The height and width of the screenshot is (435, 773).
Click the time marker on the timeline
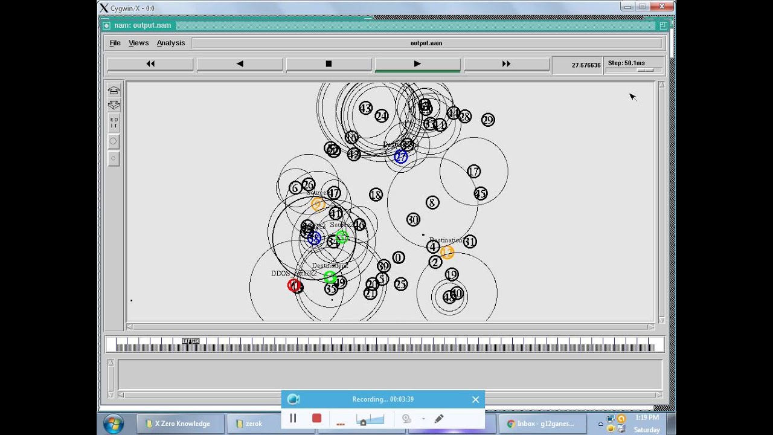pyautogui.click(x=191, y=341)
